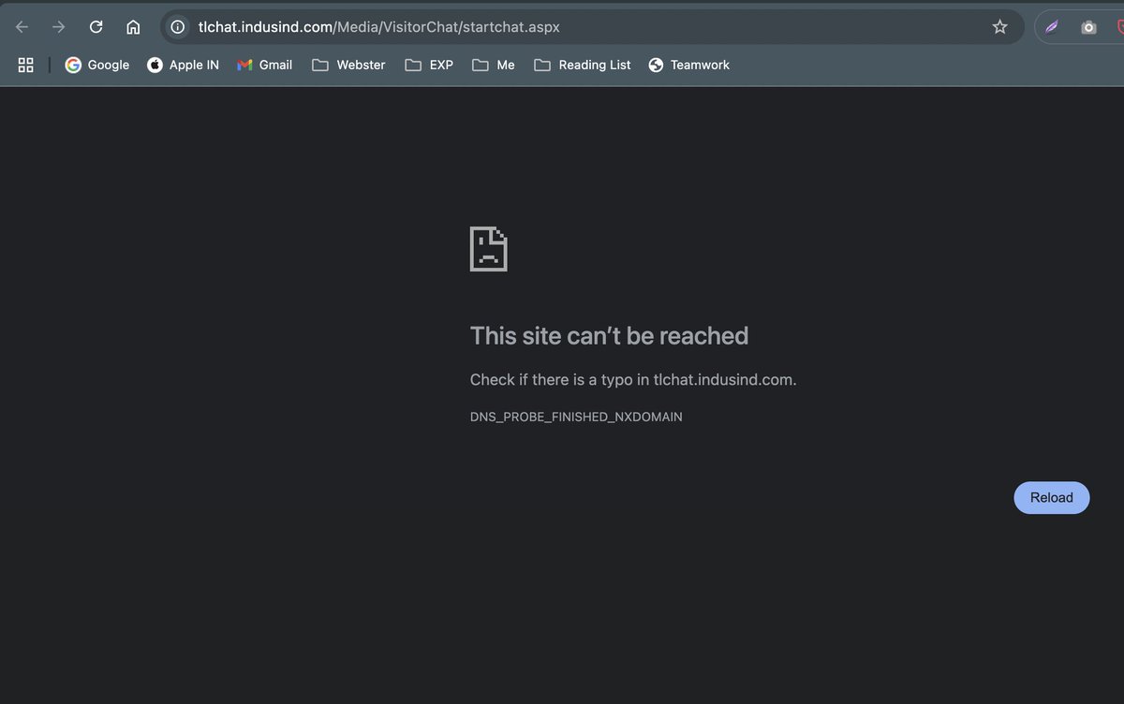View site information icon in address bar
The height and width of the screenshot is (704, 1124).
click(177, 27)
